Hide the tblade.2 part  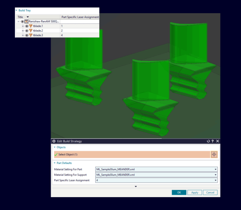point(27,30)
